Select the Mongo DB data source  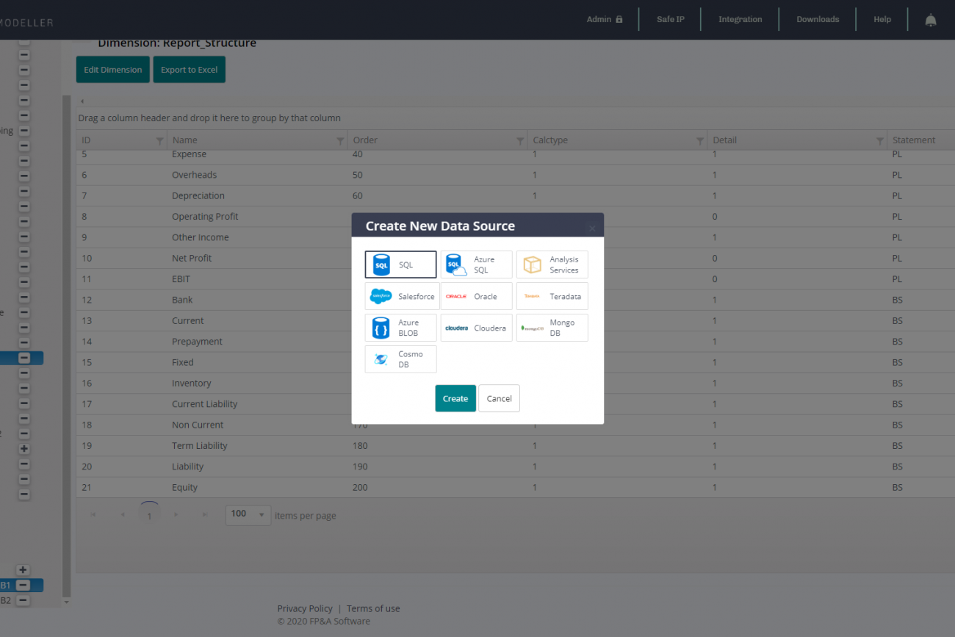click(552, 328)
